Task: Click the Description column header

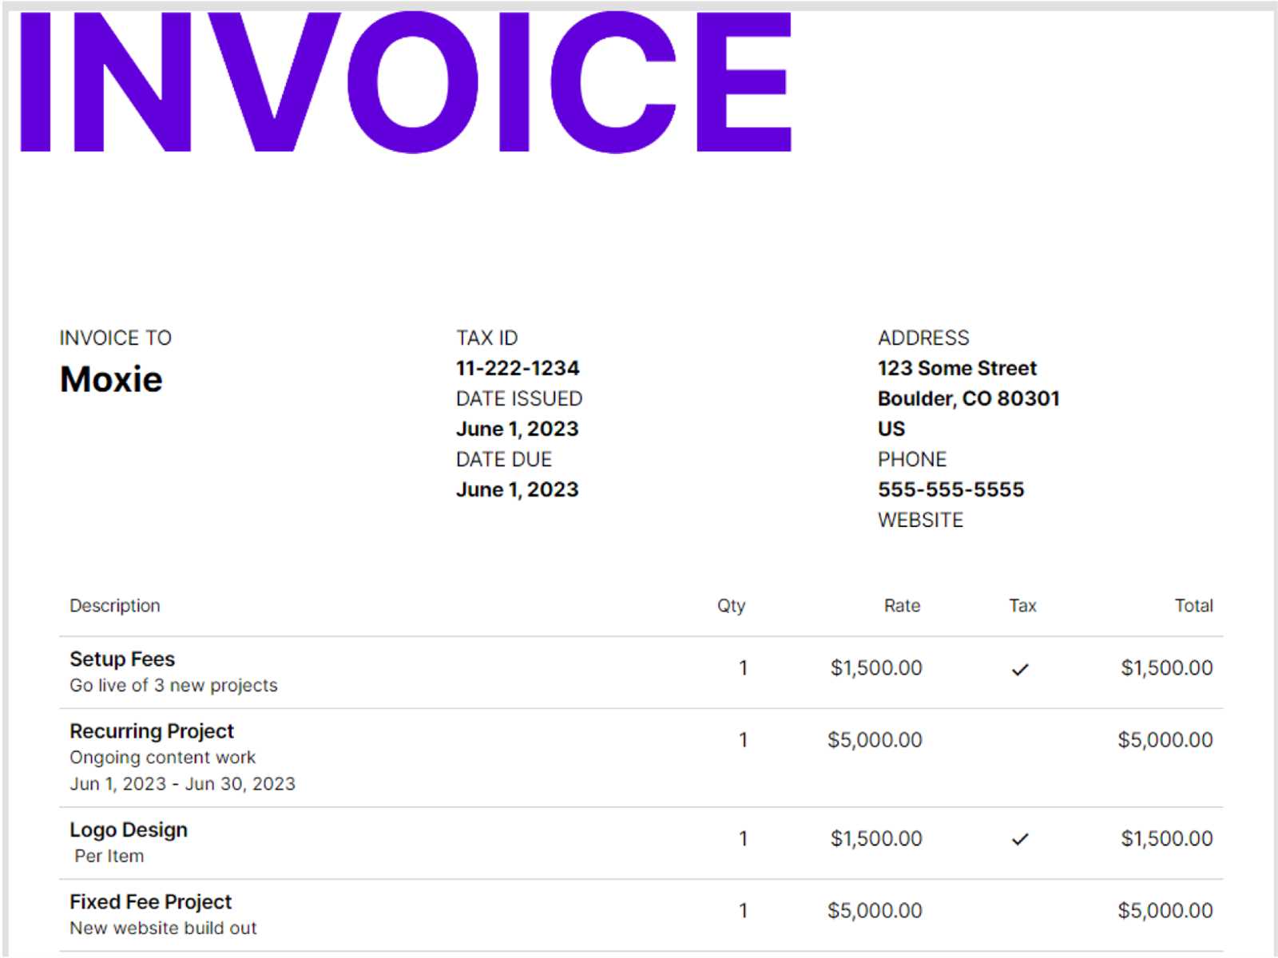Action: click(x=115, y=606)
